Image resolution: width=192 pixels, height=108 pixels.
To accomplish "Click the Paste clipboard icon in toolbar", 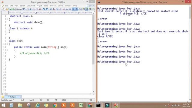I will point(37,9).
